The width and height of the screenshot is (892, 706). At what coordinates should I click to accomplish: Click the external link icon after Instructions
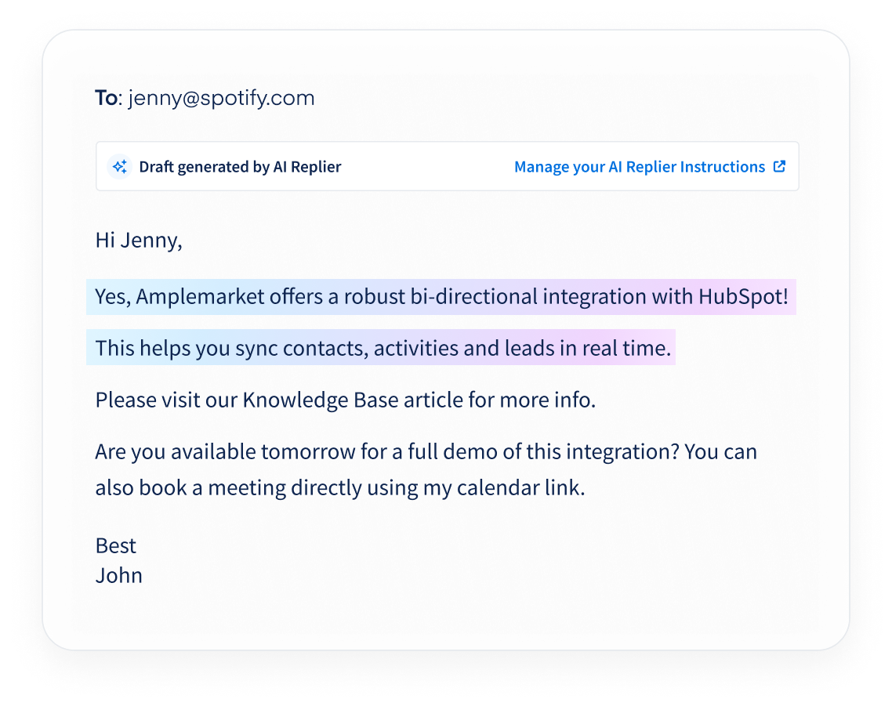pyautogui.click(x=779, y=166)
